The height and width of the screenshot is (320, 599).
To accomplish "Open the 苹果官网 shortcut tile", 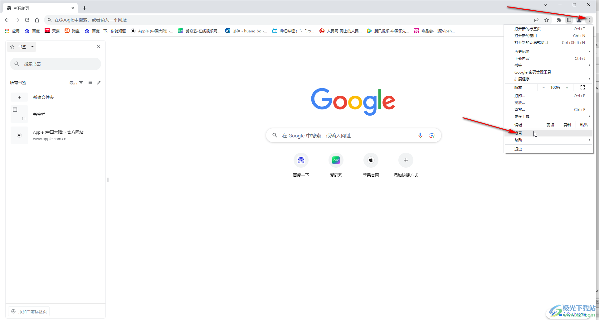I will [x=371, y=165].
